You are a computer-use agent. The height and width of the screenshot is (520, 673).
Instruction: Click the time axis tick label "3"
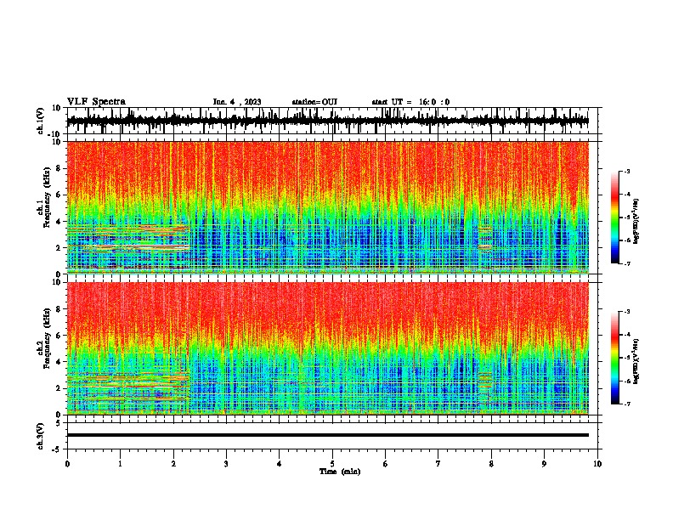226,464
